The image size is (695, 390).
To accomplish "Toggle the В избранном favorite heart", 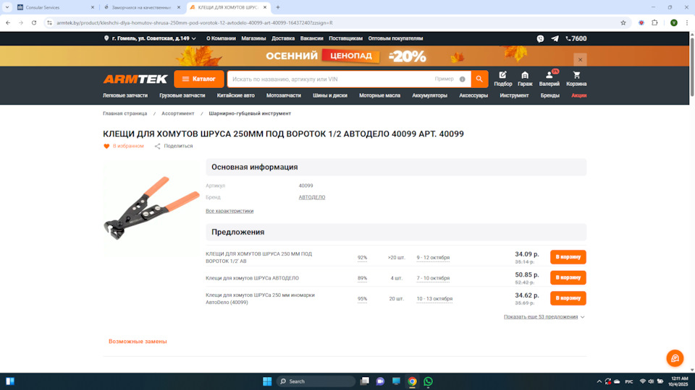I will point(107,146).
